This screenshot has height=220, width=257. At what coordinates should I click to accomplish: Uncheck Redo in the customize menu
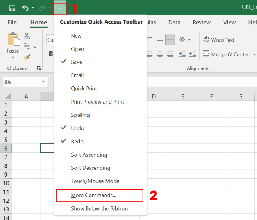pos(100,141)
